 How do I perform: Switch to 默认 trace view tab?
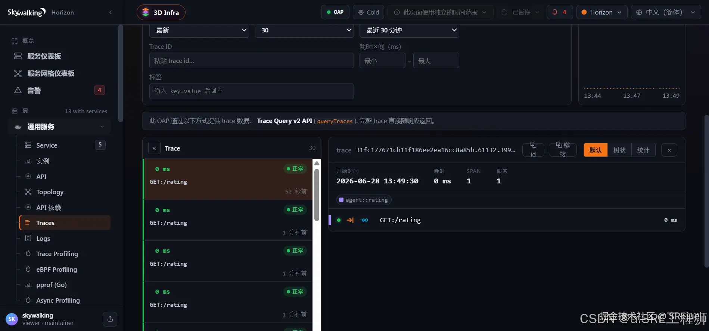click(596, 150)
